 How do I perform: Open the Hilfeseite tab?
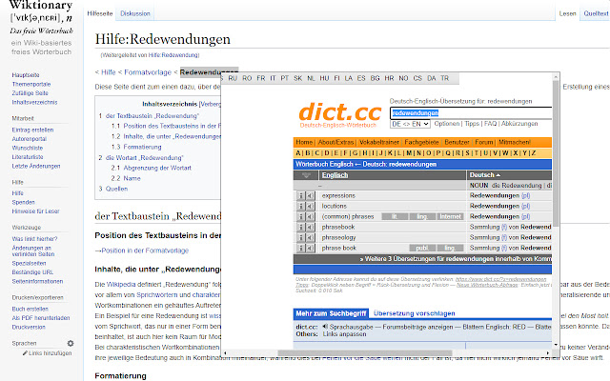pos(100,13)
